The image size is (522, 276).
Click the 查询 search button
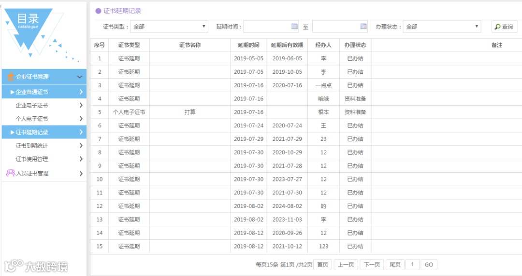pos(504,27)
